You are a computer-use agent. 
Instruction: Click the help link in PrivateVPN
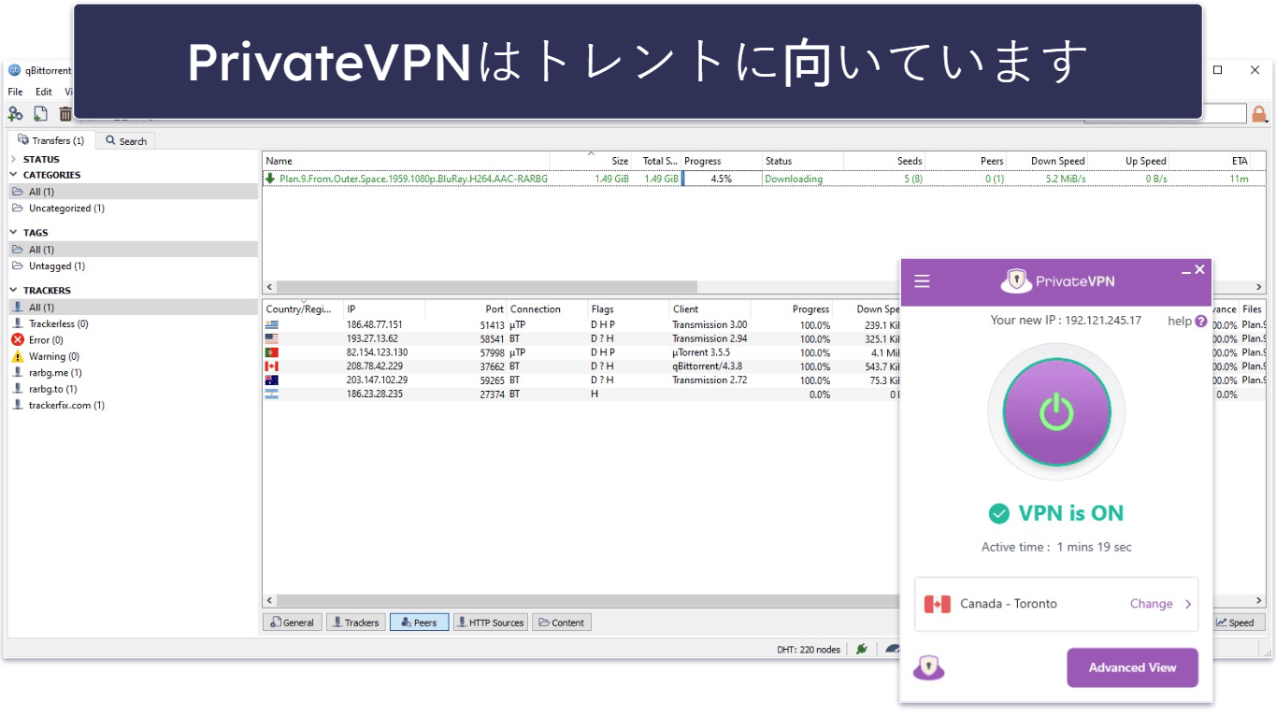1180,321
